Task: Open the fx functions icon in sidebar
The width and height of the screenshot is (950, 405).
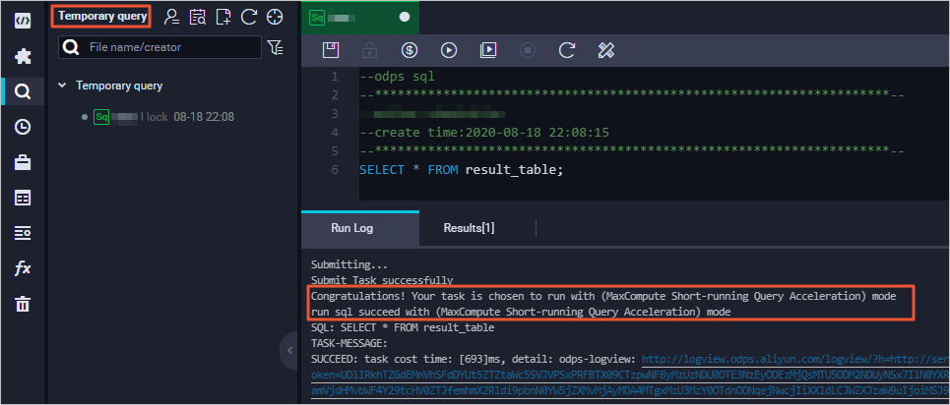Action: click(23, 268)
